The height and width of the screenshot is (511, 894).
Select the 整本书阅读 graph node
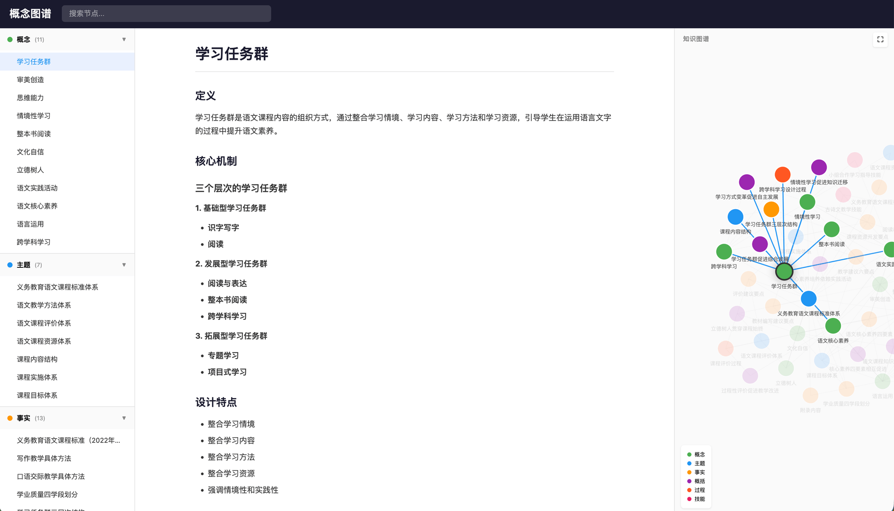click(x=831, y=229)
